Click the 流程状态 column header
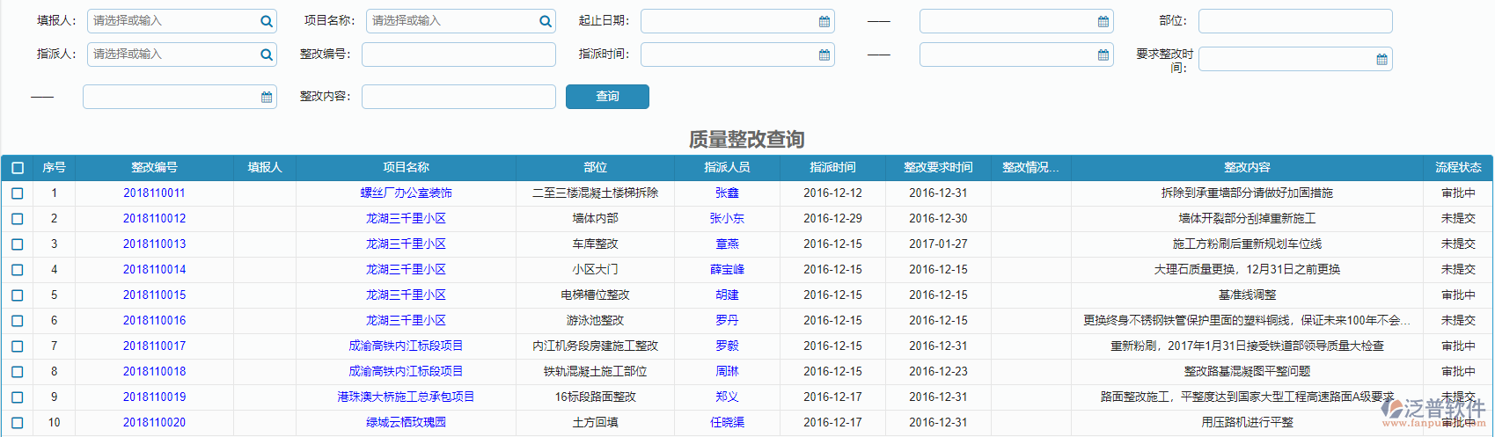The width and height of the screenshot is (1495, 437). (1457, 167)
